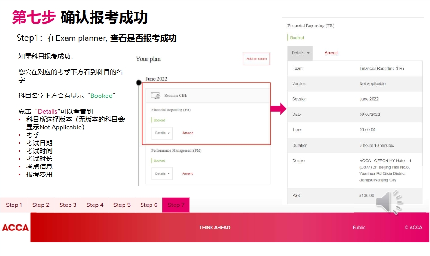Click the speaker audio icon
The width and height of the screenshot is (430, 256).
click(389, 202)
